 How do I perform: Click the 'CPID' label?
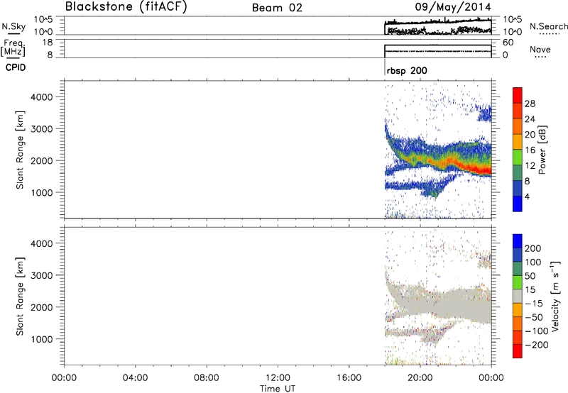click(x=16, y=67)
